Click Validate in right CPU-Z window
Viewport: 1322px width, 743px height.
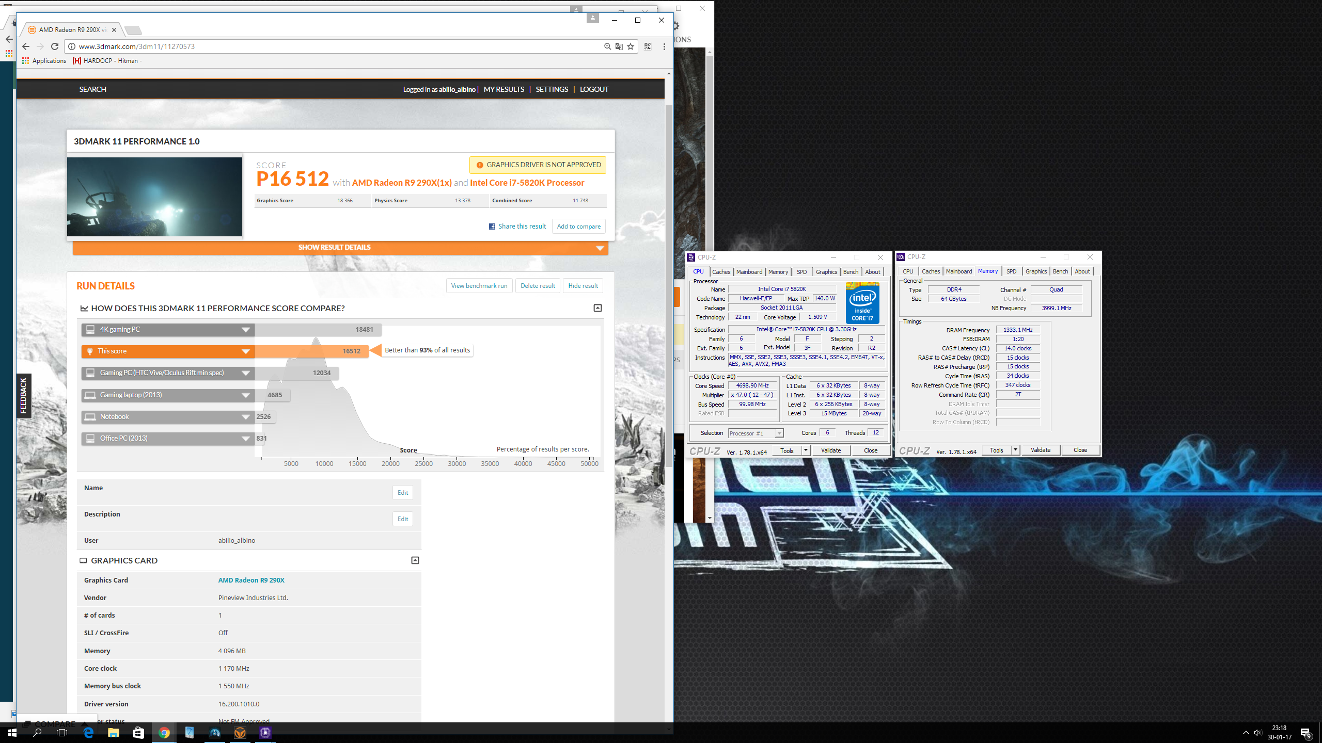point(1041,450)
